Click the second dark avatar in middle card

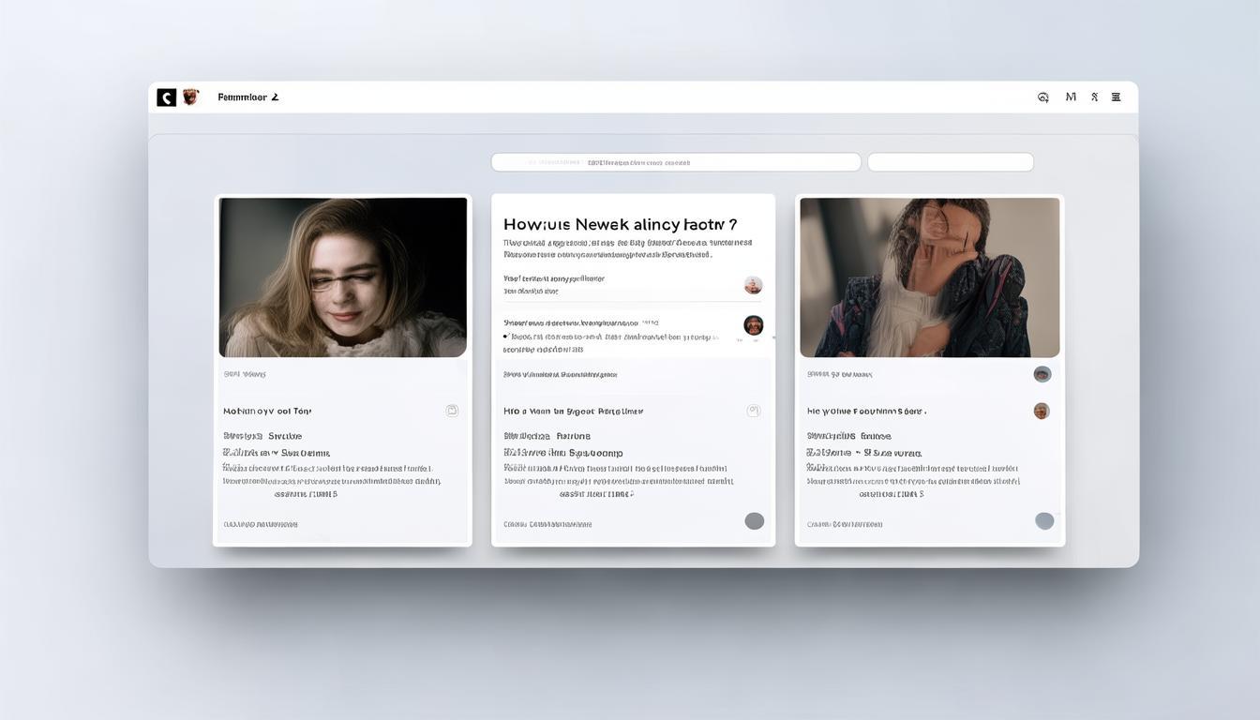point(753,325)
